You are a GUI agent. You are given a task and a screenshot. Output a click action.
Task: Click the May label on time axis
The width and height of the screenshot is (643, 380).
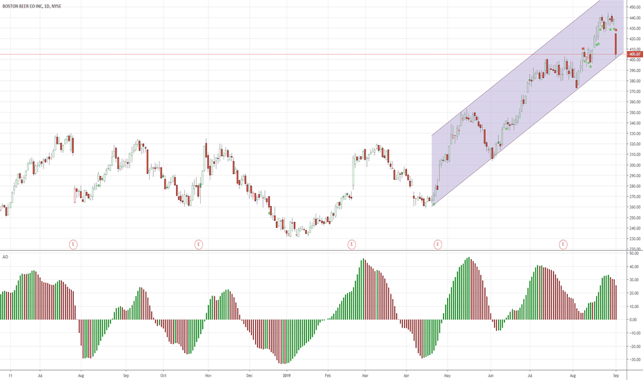[447, 375]
